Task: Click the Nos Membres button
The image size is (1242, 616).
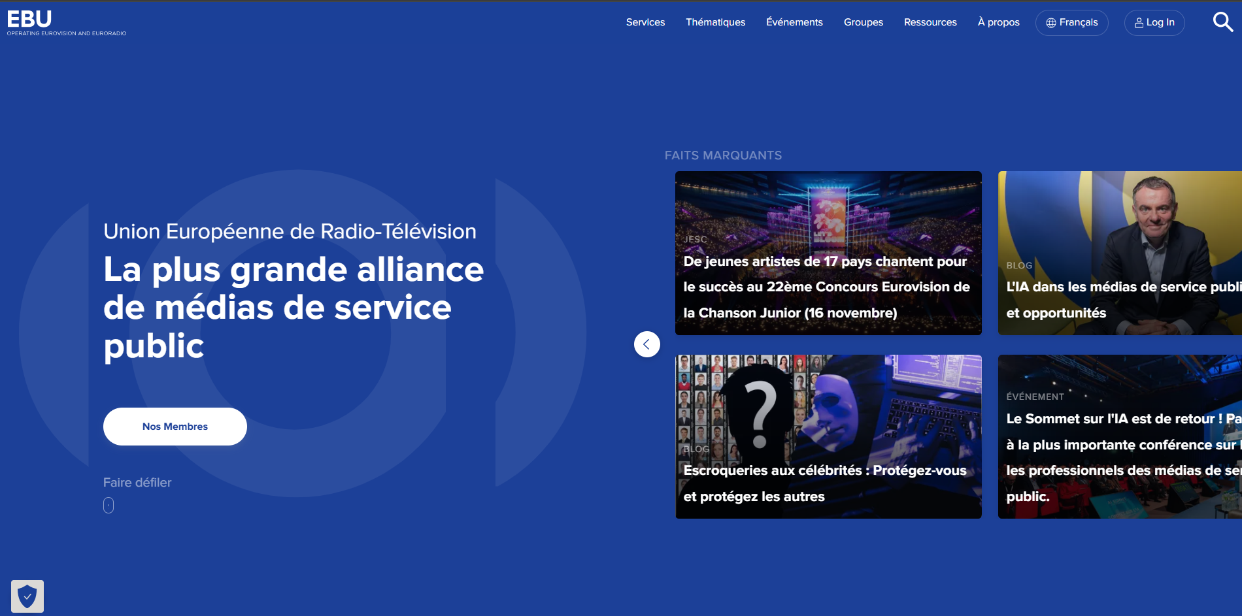Action: coord(175,427)
